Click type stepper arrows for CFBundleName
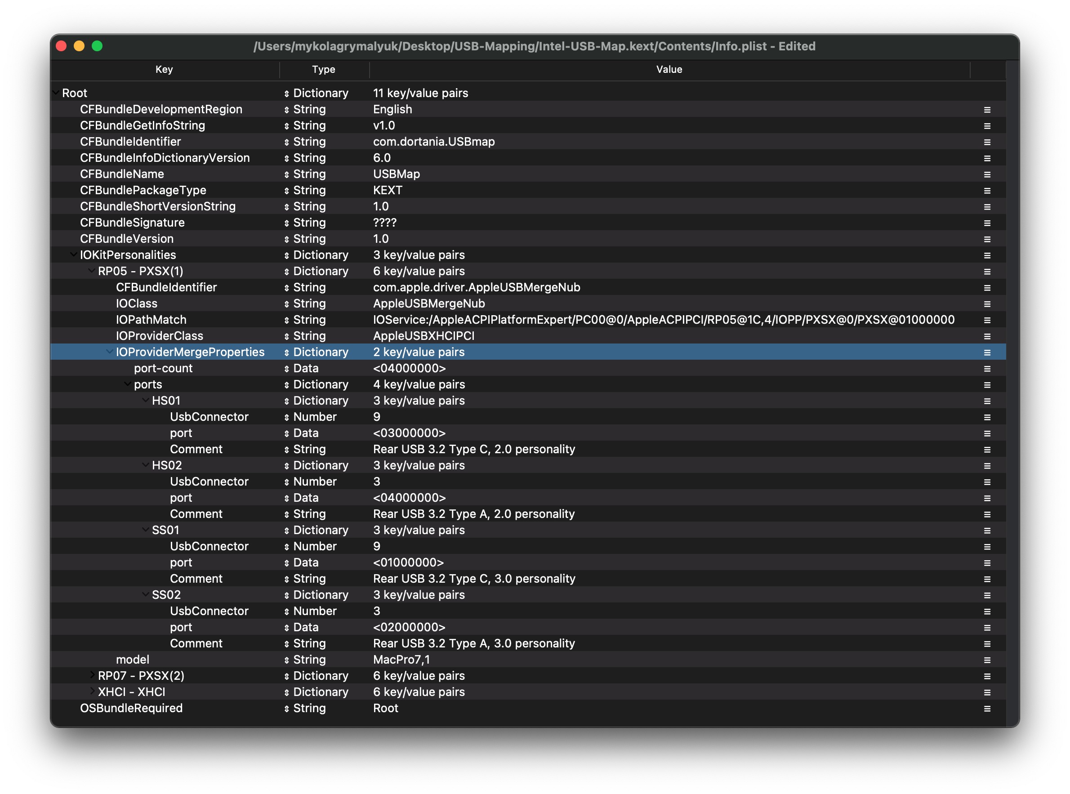The image size is (1070, 794). pos(286,174)
